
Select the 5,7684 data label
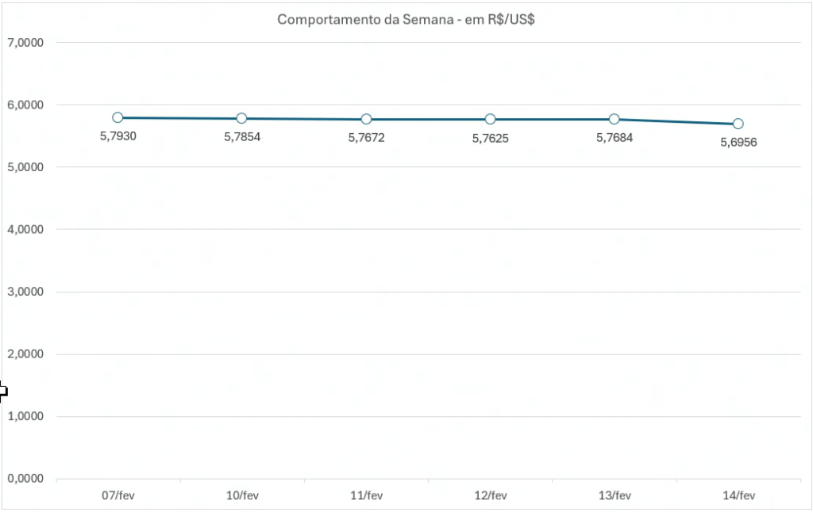pos(614,138)
